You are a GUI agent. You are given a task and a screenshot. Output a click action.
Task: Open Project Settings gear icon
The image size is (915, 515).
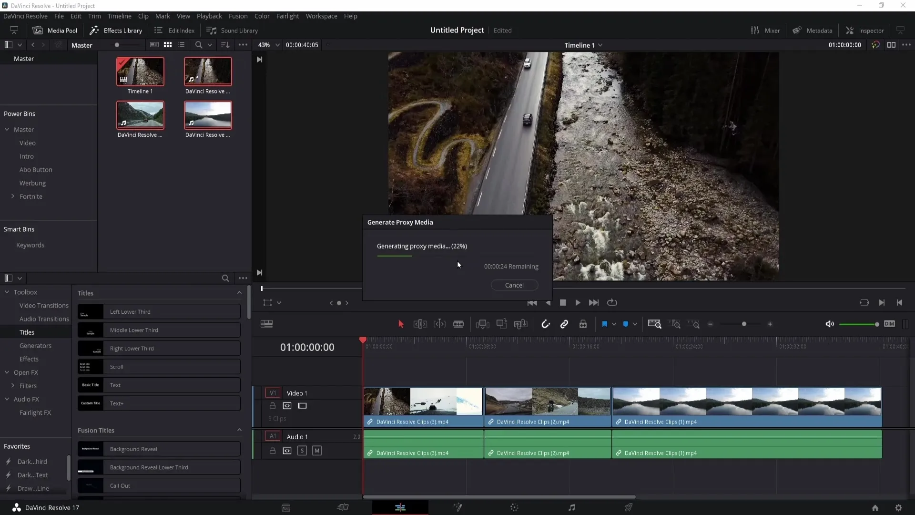pos(898,508)
